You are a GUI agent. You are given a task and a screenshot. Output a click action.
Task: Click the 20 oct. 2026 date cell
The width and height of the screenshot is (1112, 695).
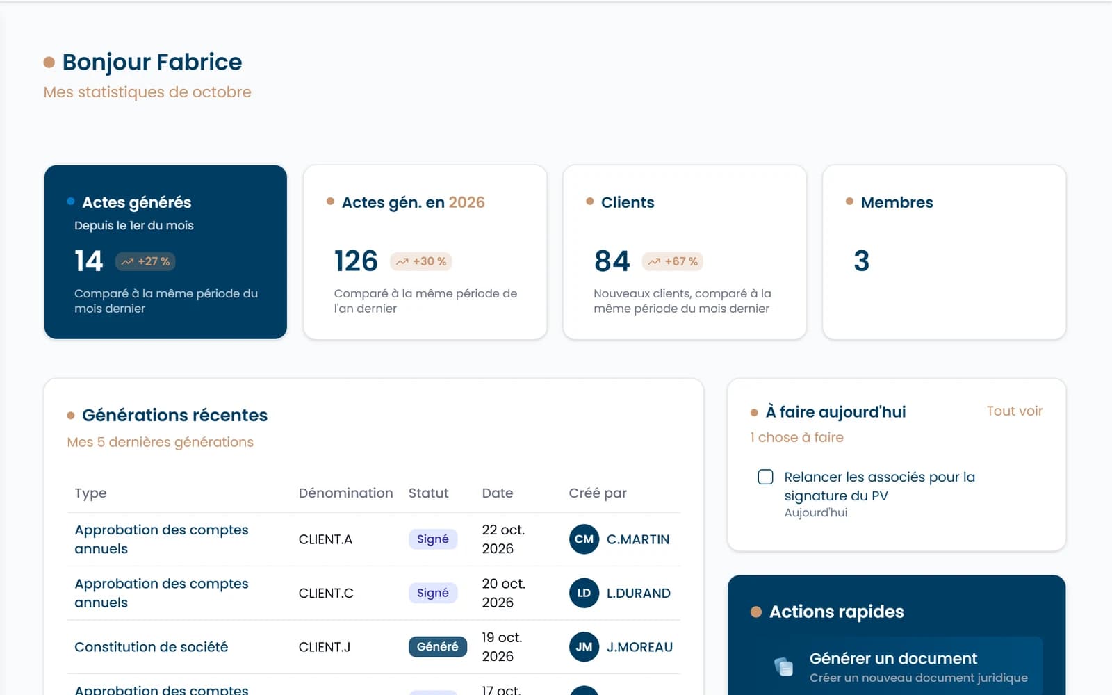point(504,593)
